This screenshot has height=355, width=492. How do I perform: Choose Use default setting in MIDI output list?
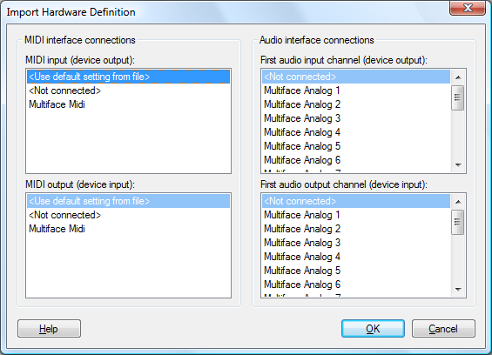[128, 201]
